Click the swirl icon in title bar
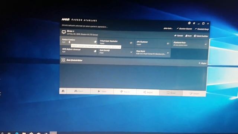Viewport: 238px width, 134px height. click(189, 23)
